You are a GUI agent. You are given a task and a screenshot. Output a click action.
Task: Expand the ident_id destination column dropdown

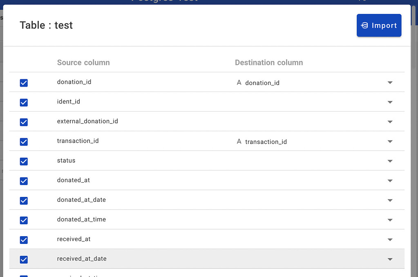pyautogui.click(x=390, y=102)
